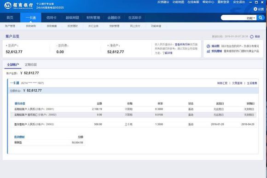Switch to the 定期存款 tab

tap(31, 65)
